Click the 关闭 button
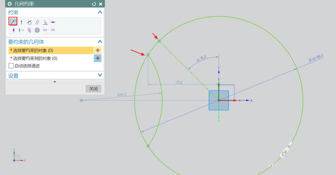336x175 pixels. click(93, 89)
